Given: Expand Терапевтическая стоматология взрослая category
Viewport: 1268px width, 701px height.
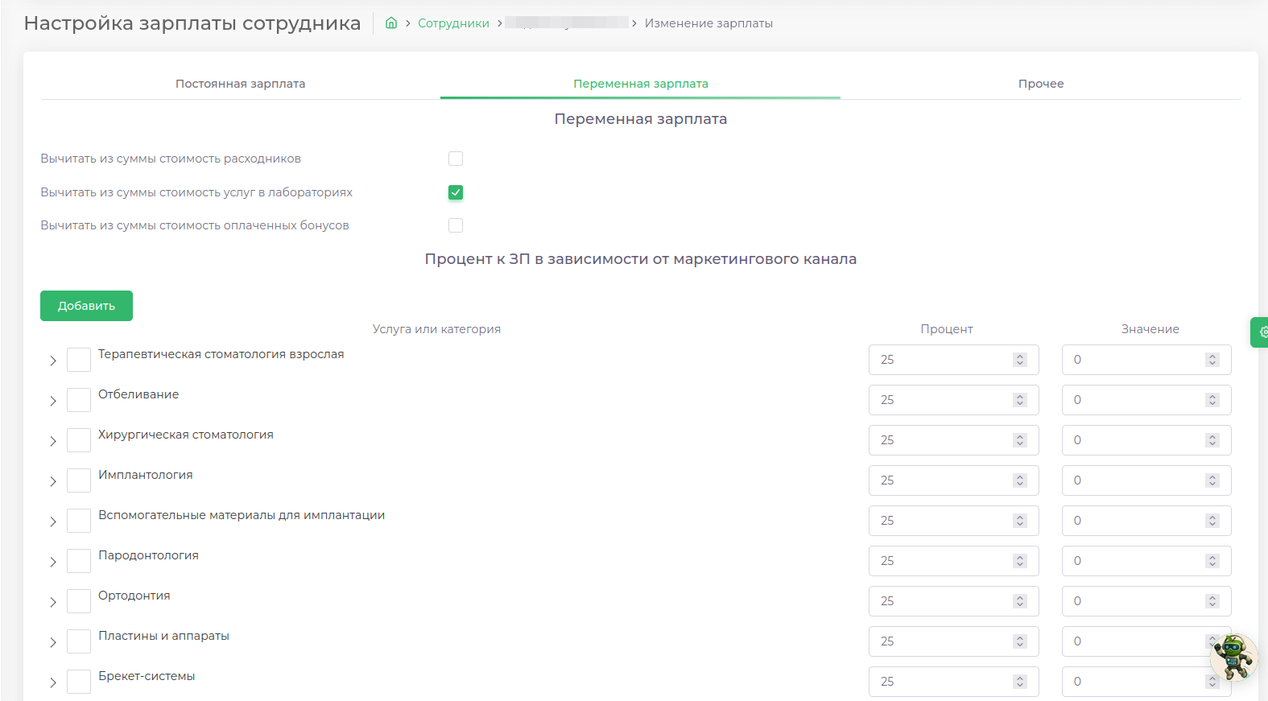Looking at the screenshot, I should [x=53, y=361].
